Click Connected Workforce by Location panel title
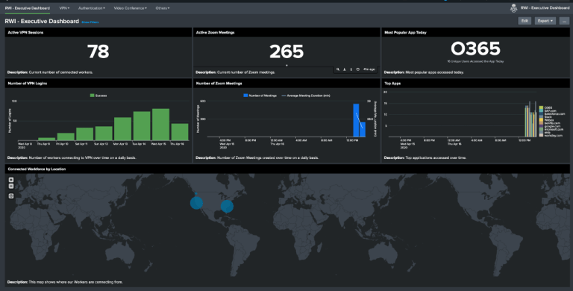This screenshot has width=573, height=291. pos(37,169)
